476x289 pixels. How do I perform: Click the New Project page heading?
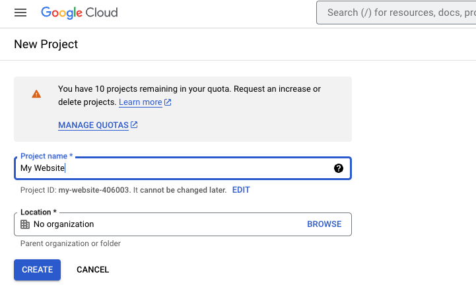coord(46,44)
